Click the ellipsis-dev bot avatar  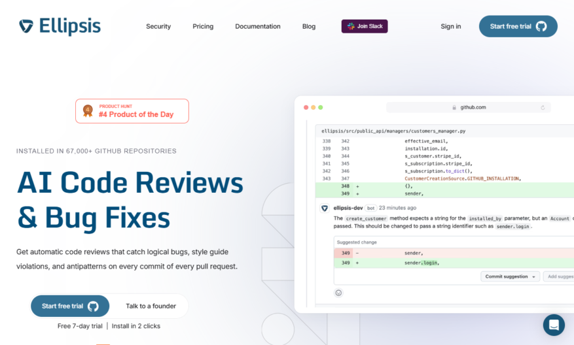coord(325,208)
